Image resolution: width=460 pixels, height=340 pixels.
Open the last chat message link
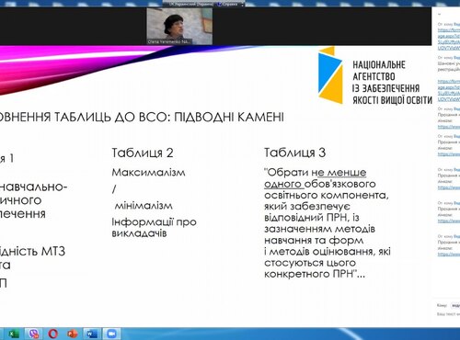449,255
